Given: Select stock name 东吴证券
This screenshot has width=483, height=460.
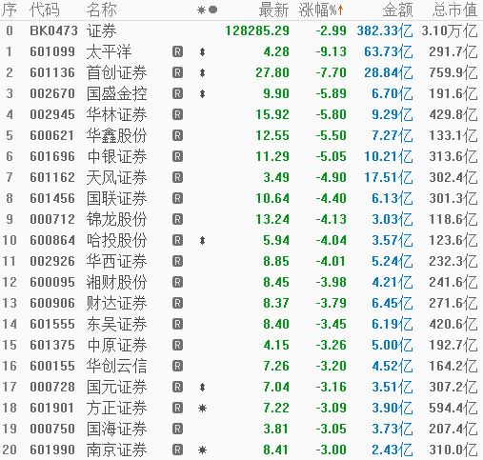Looking at the screenshot, I should pos(116,324).
